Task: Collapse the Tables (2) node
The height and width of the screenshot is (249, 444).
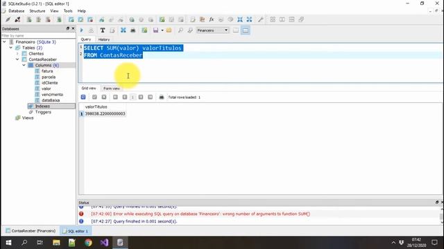Action: pyautogui.click(x=11, y=48)
